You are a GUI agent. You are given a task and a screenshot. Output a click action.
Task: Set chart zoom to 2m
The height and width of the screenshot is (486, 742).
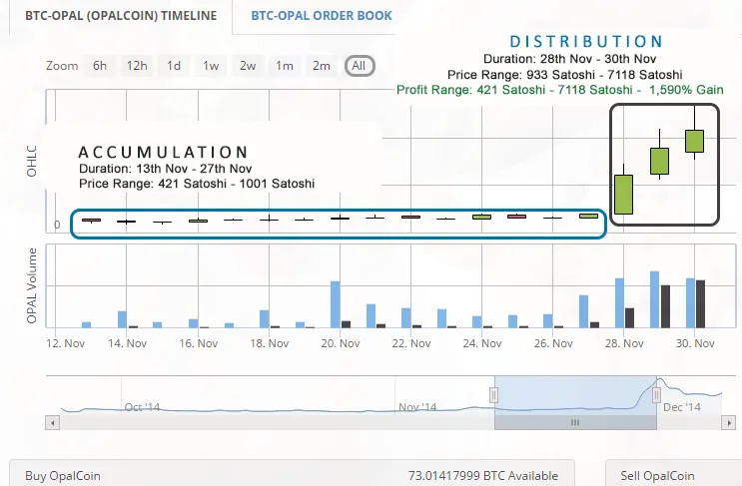pos(322,66)
